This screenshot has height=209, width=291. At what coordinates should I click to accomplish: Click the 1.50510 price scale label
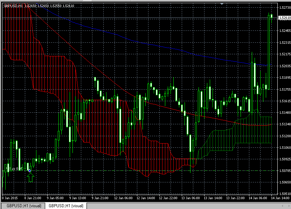285,194
